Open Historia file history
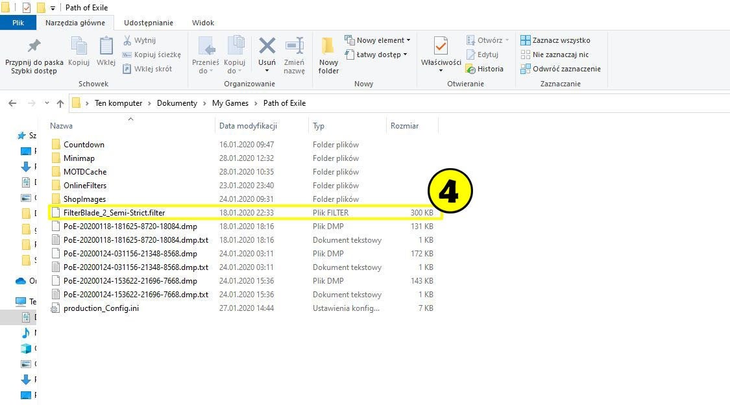 [x=485, y=69]
